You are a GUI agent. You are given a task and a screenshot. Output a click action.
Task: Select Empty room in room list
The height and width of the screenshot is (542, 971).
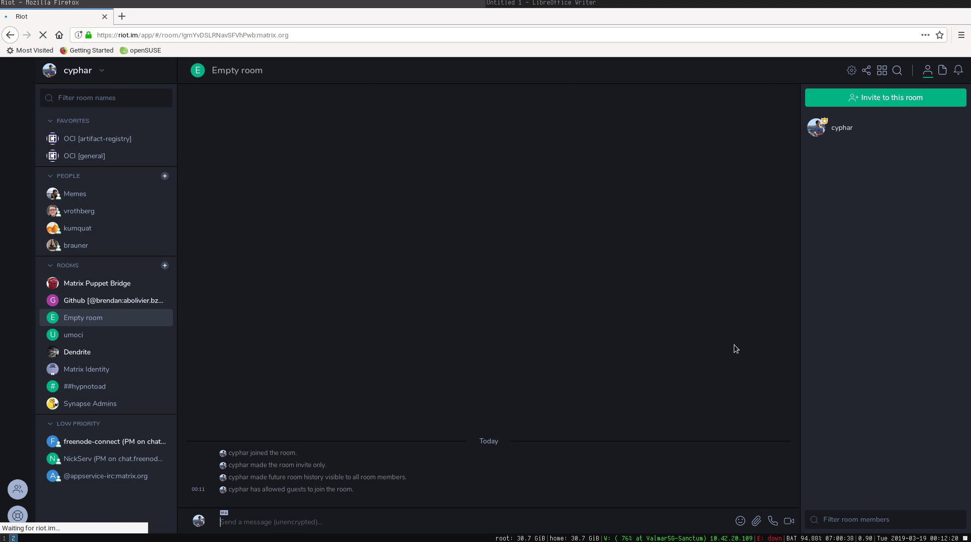coord(106,318)
